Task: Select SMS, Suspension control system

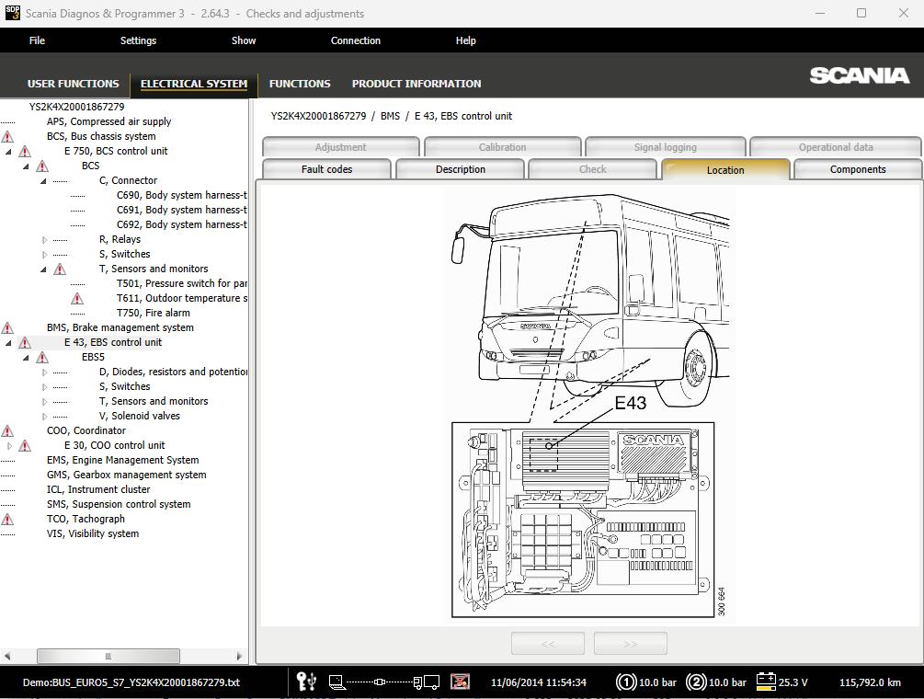Action: [119, 505]
